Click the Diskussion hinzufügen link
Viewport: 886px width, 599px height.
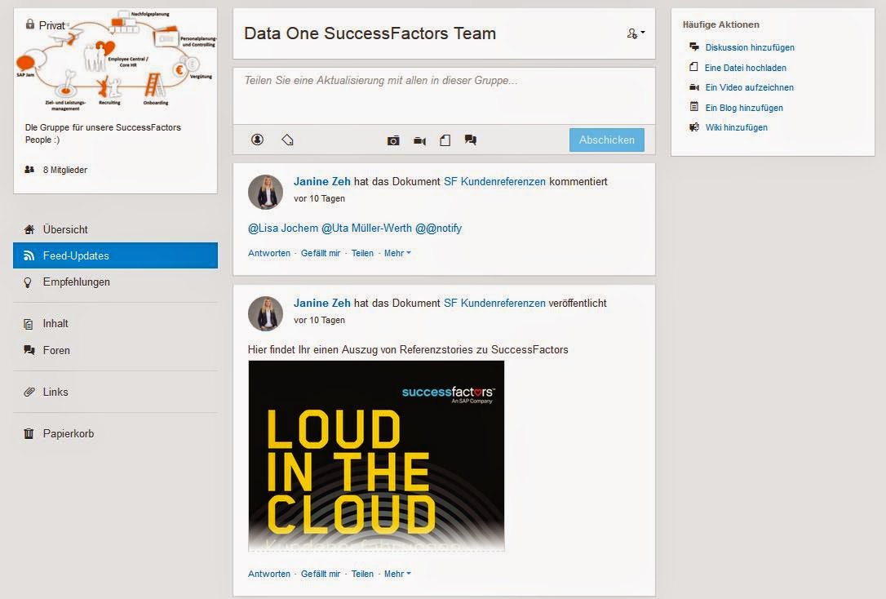tap(749, 47)
